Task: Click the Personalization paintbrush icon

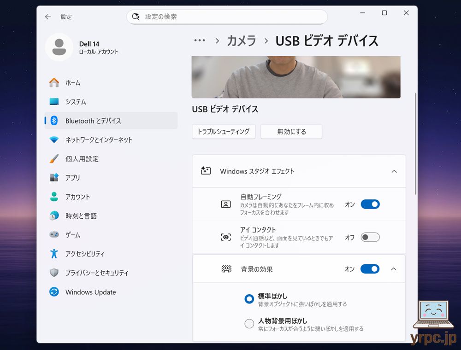Action: [54, 159]
